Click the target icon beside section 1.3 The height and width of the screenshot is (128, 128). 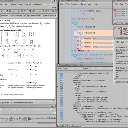123,34
